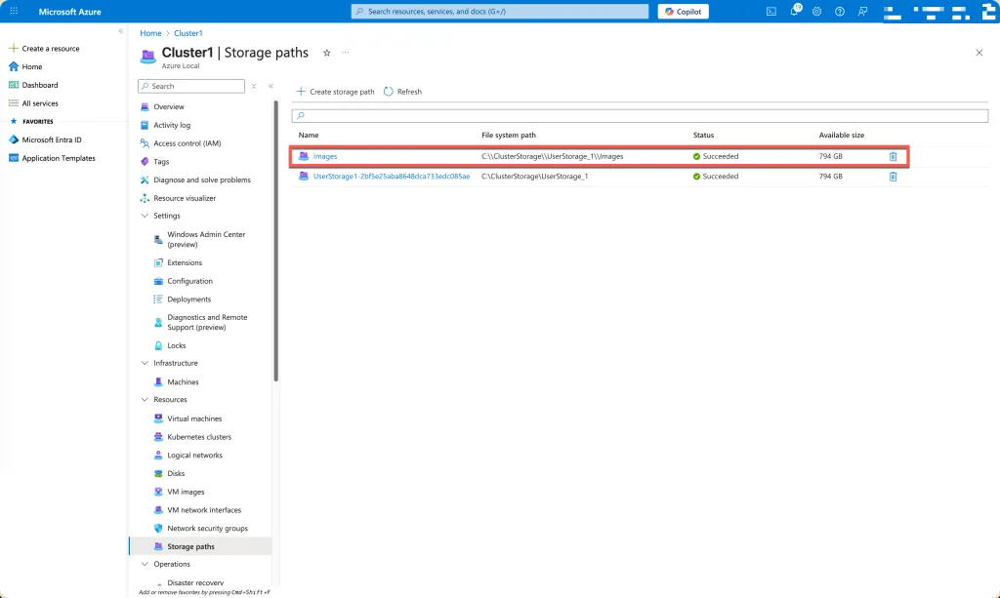
Task: Collapse the Resources section chevron
Action: point(146,400)
